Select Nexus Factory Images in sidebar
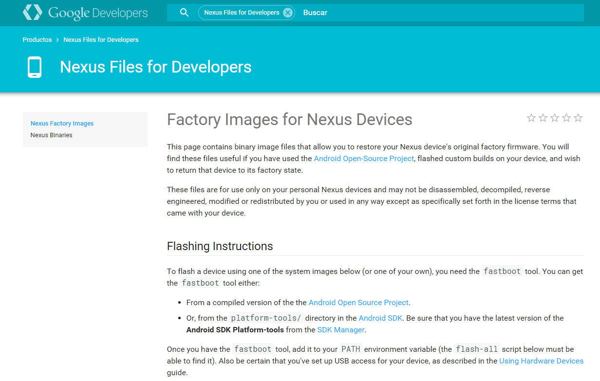The width and height of the screenshot is (600, 381). point(62,124)
